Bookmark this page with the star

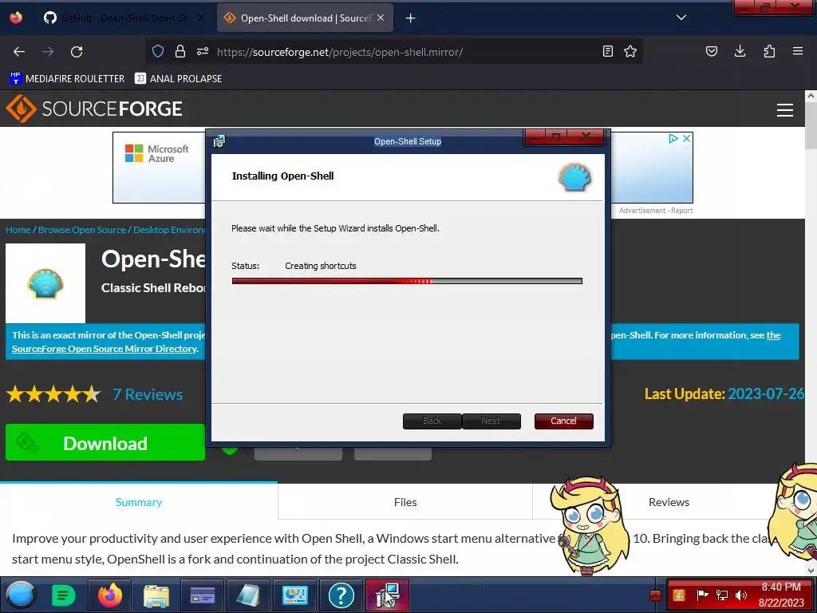pyautogui.click(x=630, y=52)
